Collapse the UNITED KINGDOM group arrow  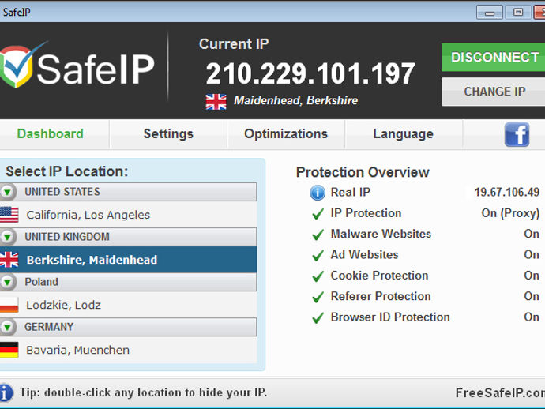(7, 237)
